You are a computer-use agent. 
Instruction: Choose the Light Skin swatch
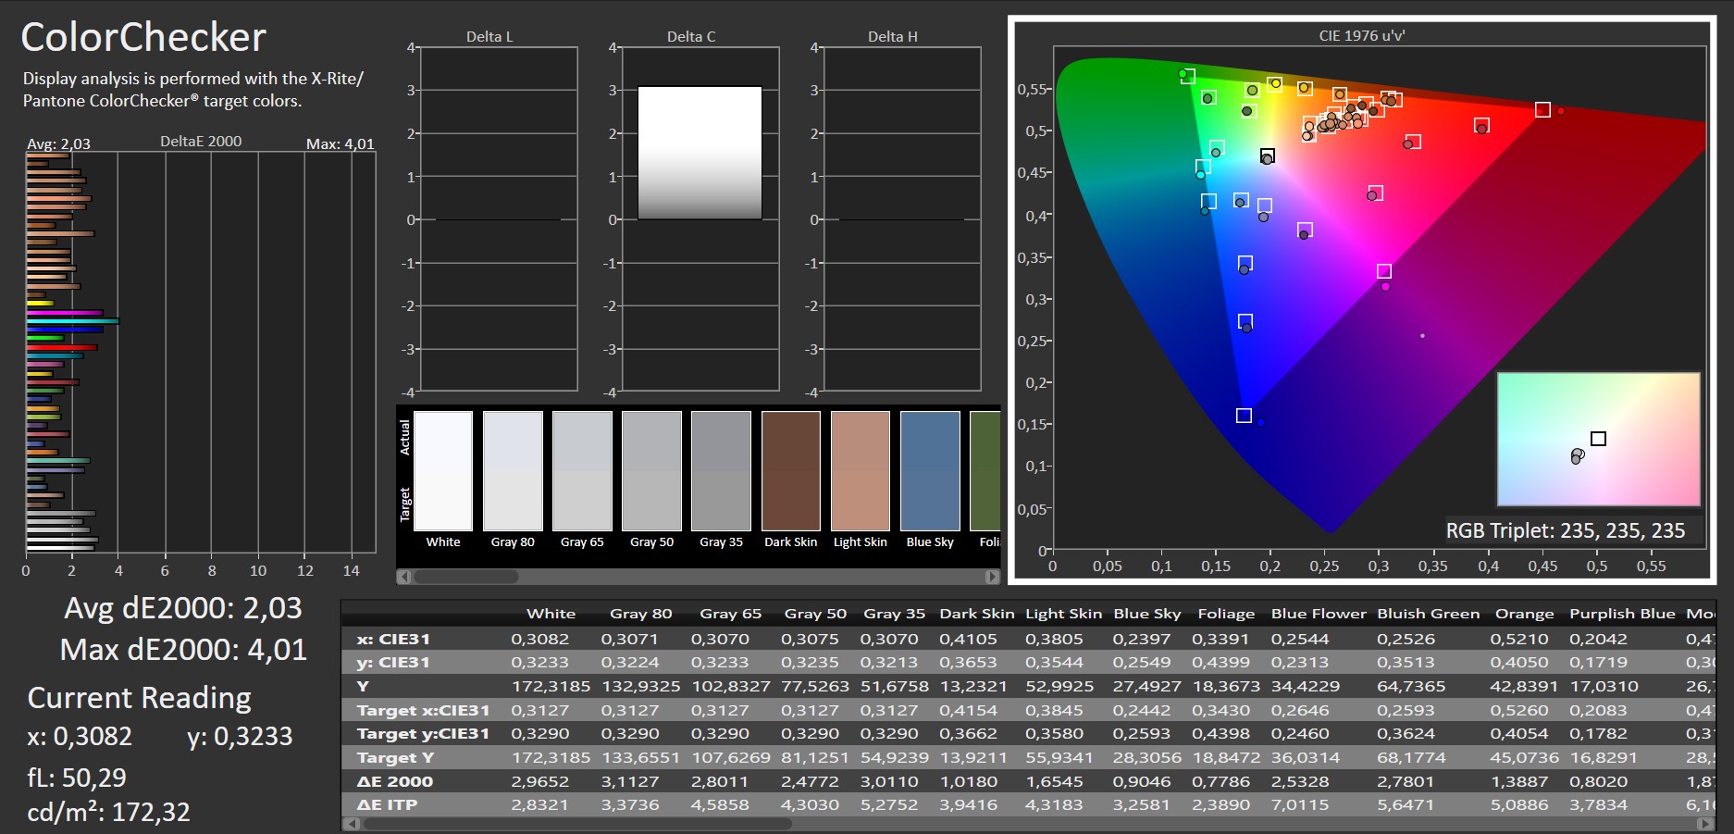tap(861, 471)
